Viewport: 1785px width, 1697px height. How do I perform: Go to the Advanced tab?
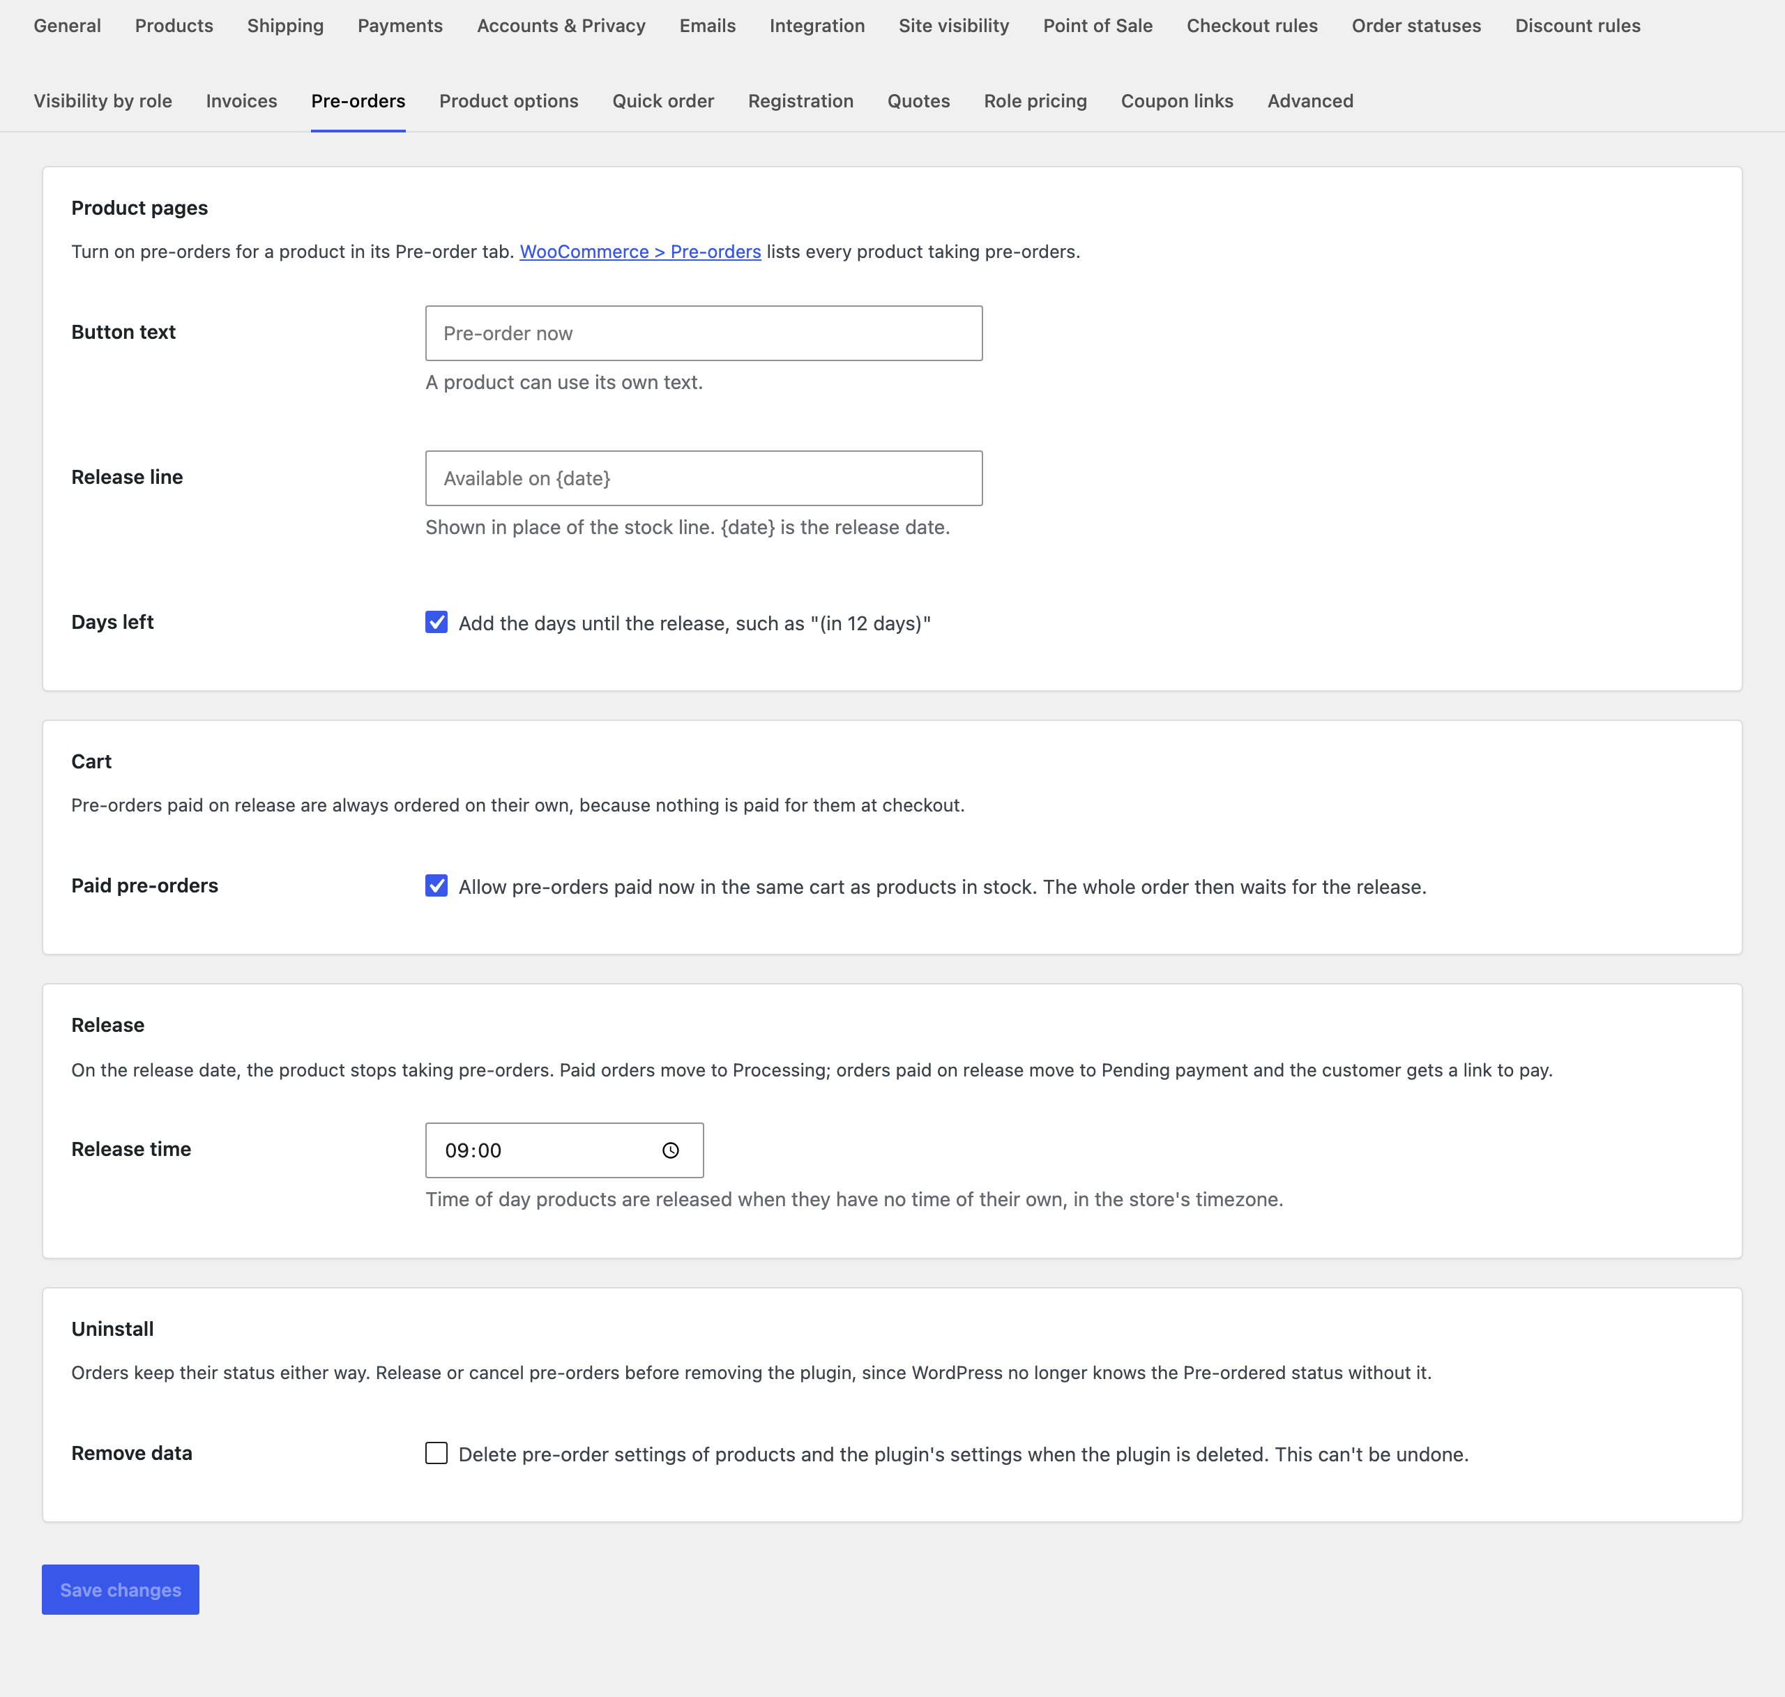1310,101
